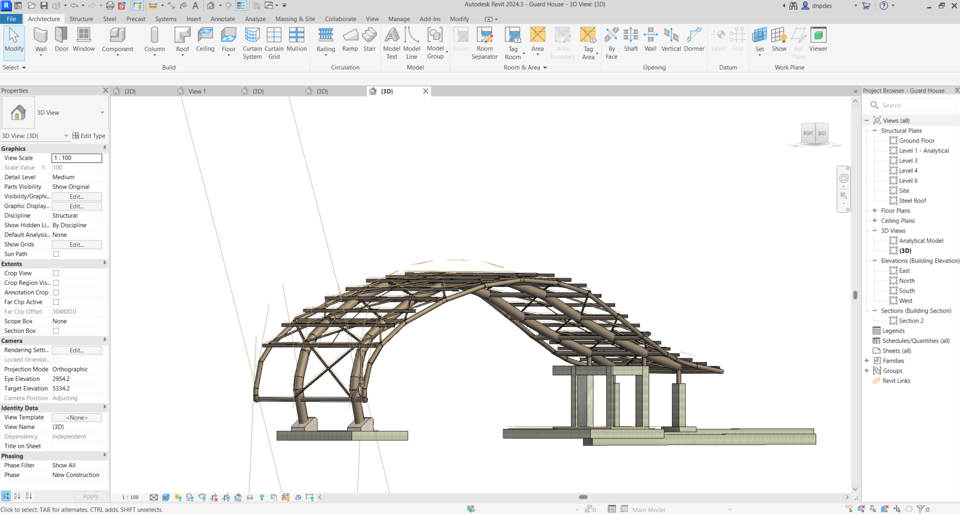Click the ViewCube navigation widget

(815, 134)
